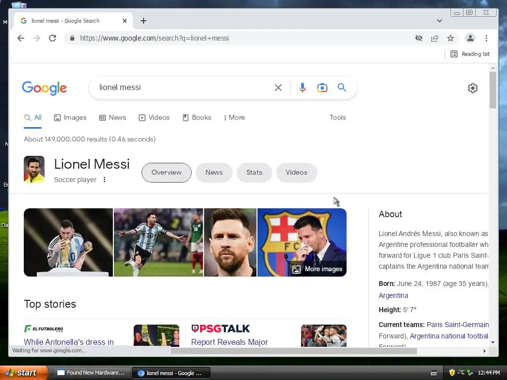Open image of Messi kissing the trophy
Image resolution: width=507 pixels, height=380 pixels.
pos(68,242)
